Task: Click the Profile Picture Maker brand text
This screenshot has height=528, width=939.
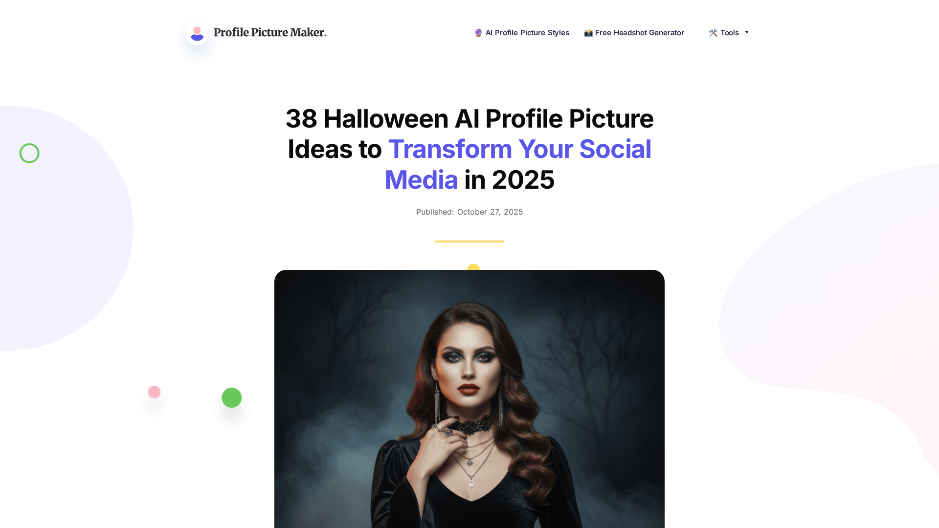Action: (270, 33)
